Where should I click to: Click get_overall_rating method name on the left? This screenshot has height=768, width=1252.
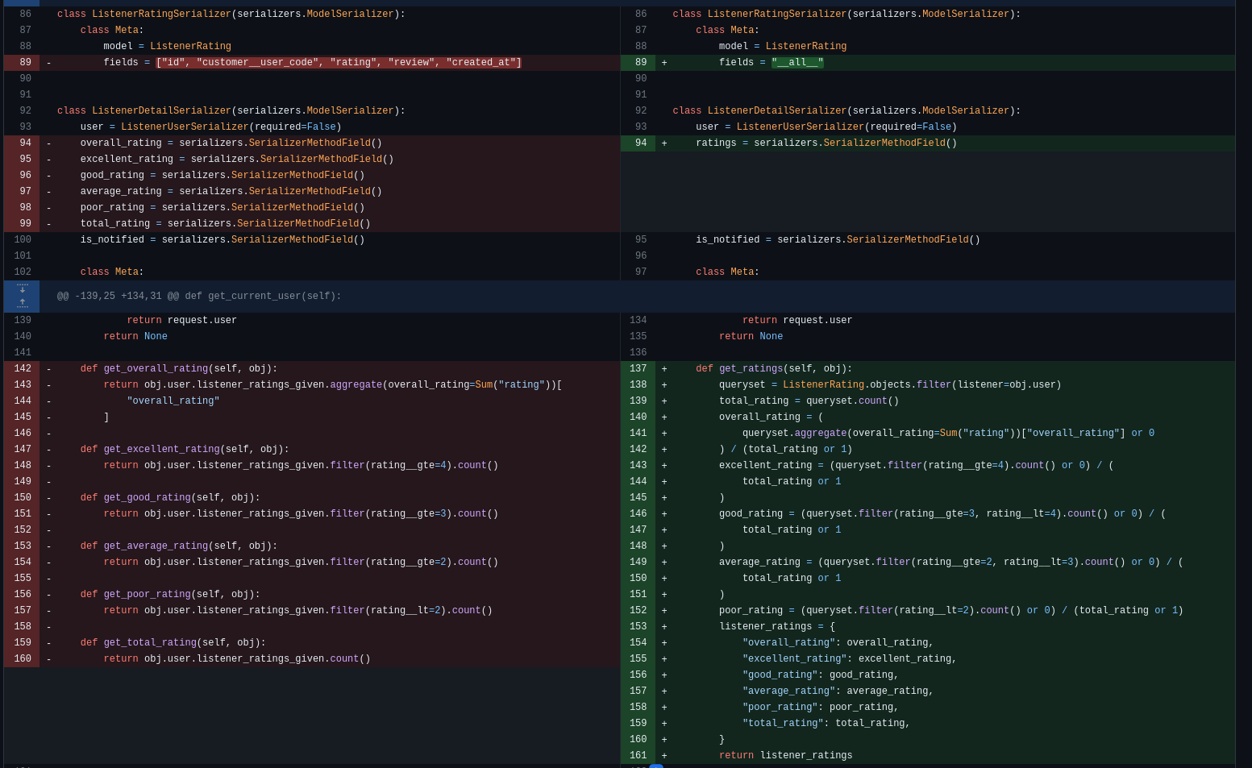[x=156, y=369]
